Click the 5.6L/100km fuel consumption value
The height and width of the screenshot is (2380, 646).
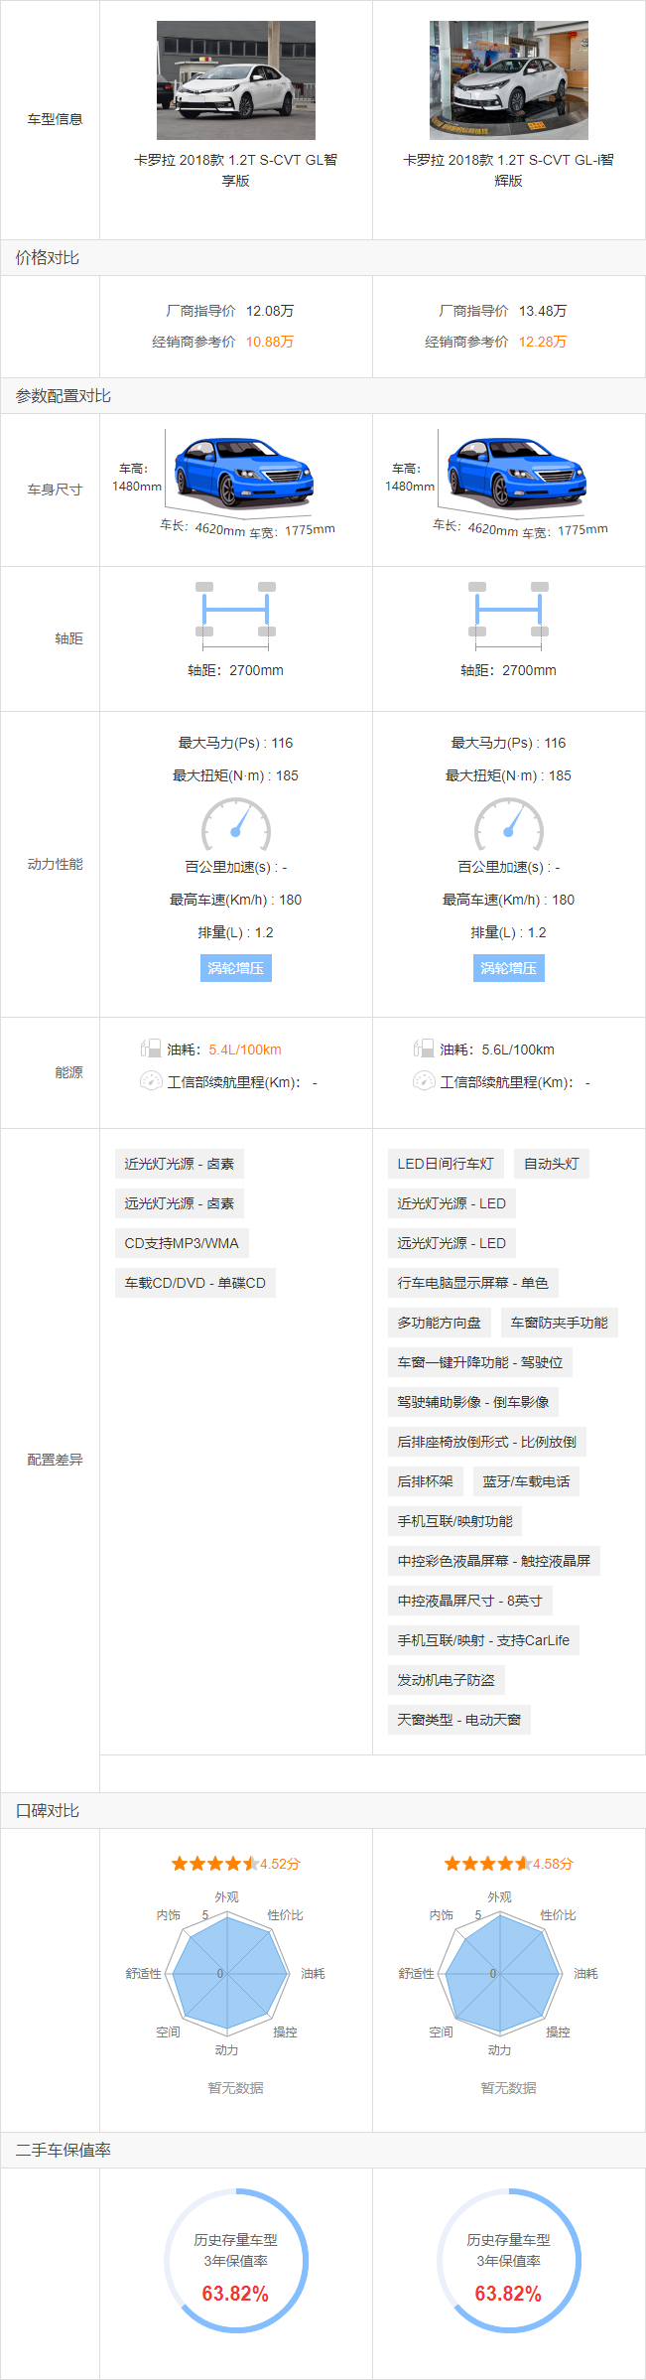click(518, 1050)
